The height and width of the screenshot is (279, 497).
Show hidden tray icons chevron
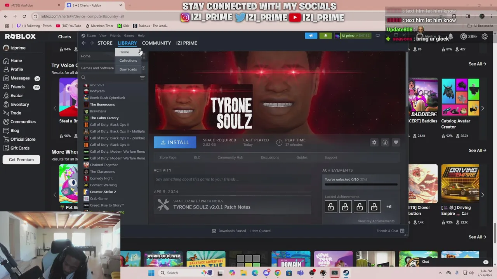440,273
